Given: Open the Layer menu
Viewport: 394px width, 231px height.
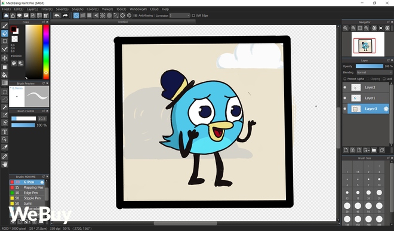Looking at the screenshot, I should (x=32, y=9).
